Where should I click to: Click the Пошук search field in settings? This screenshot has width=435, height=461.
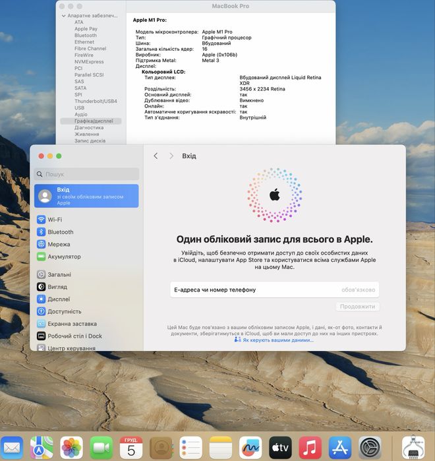point(86,174)
